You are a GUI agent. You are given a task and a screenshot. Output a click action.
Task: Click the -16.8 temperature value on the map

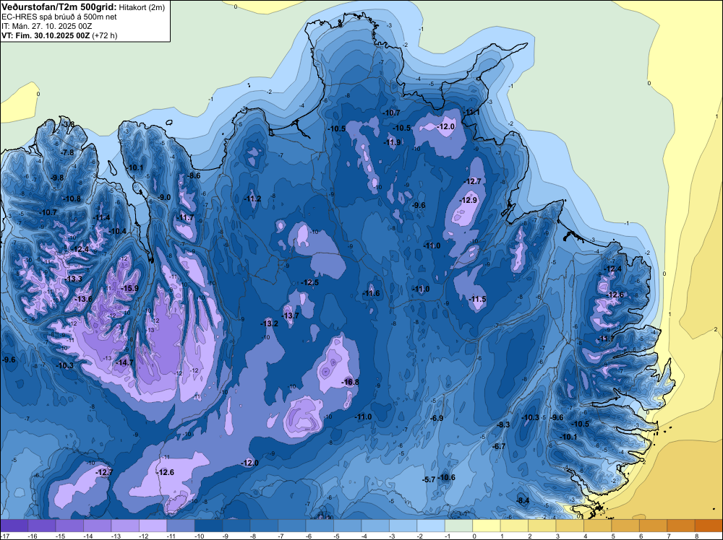point(351,382)
